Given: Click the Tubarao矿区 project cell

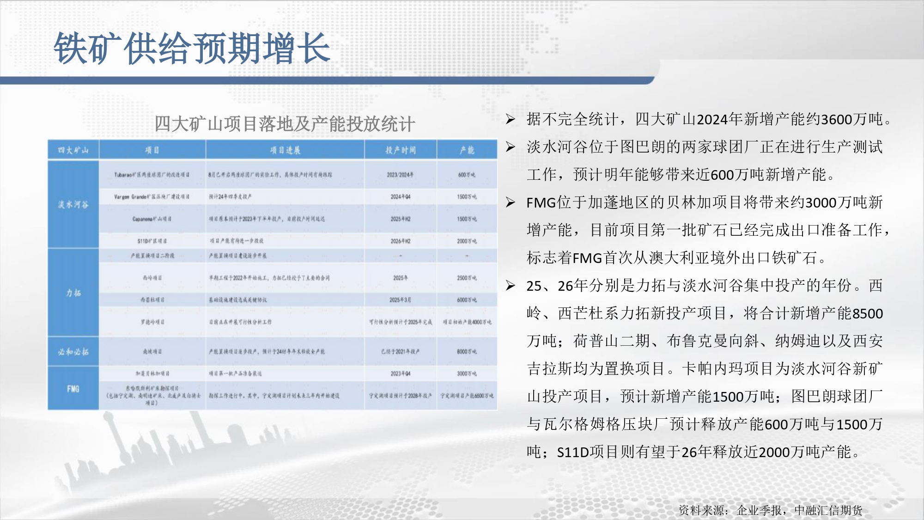Looking at the screenshot, I should pyautogui.click(x=152, y=175).
